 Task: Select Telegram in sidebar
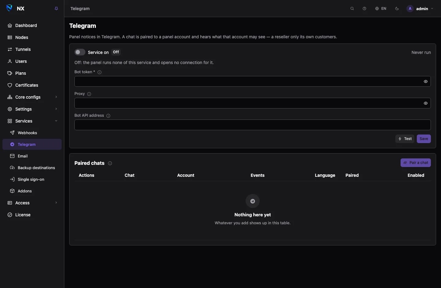click(32, 144)
